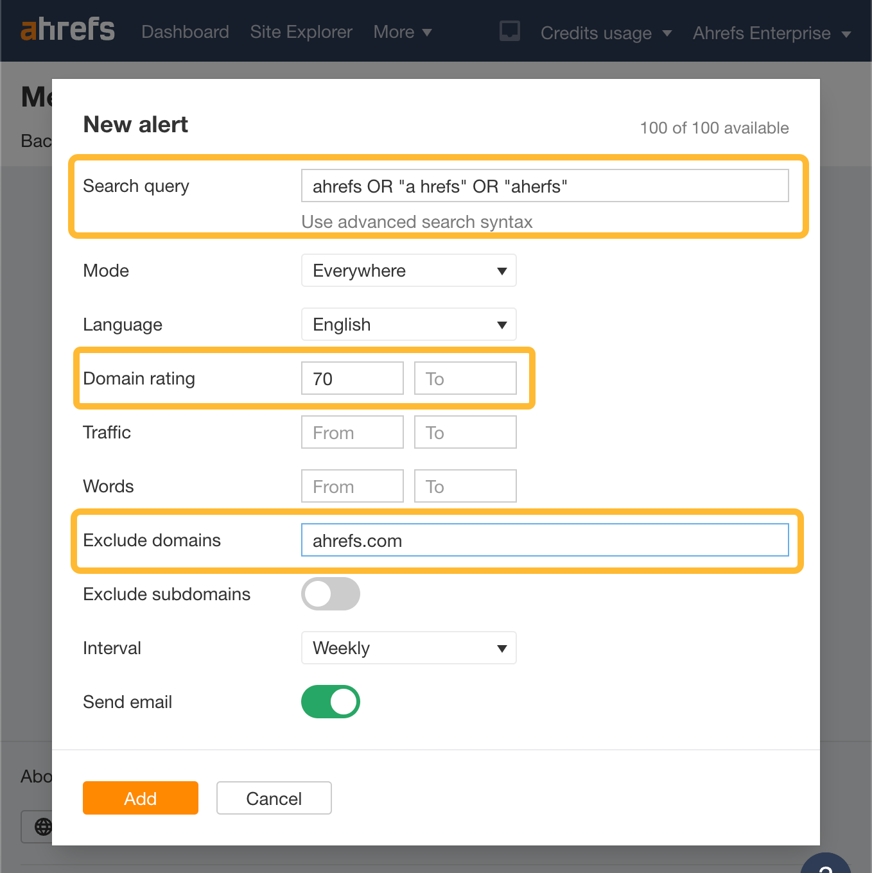Viewport: 872px width, 873px height.
Task: Expand the More menu in the navigation
Action: [x=402, y=31]
